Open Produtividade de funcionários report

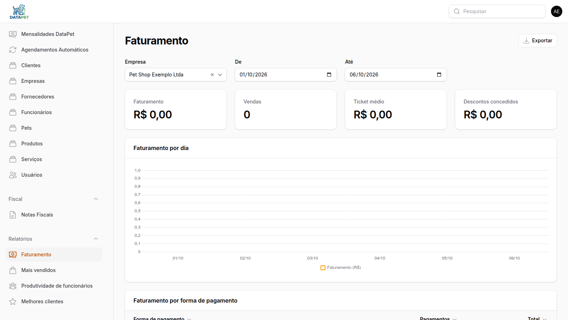coord(54,286)
